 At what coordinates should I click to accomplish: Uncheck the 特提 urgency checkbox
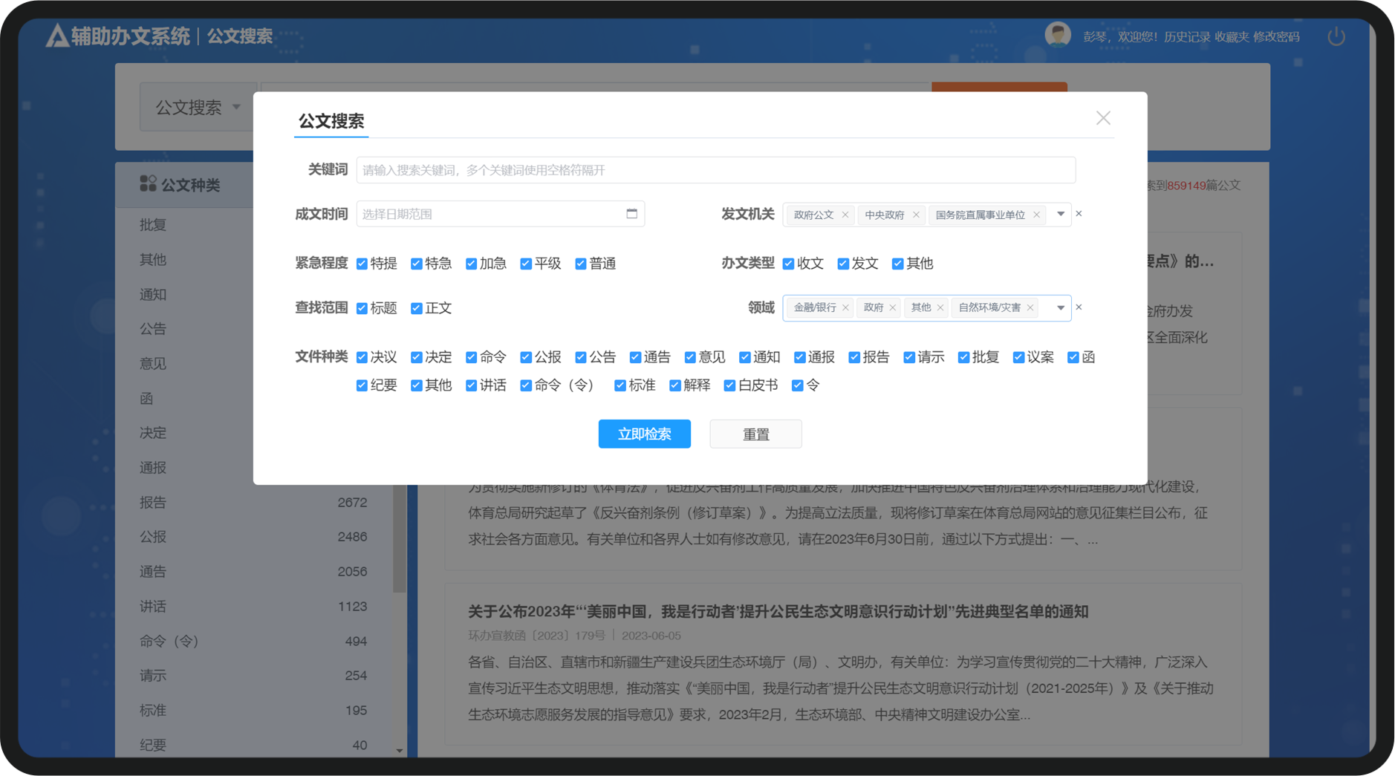point(362,264)
